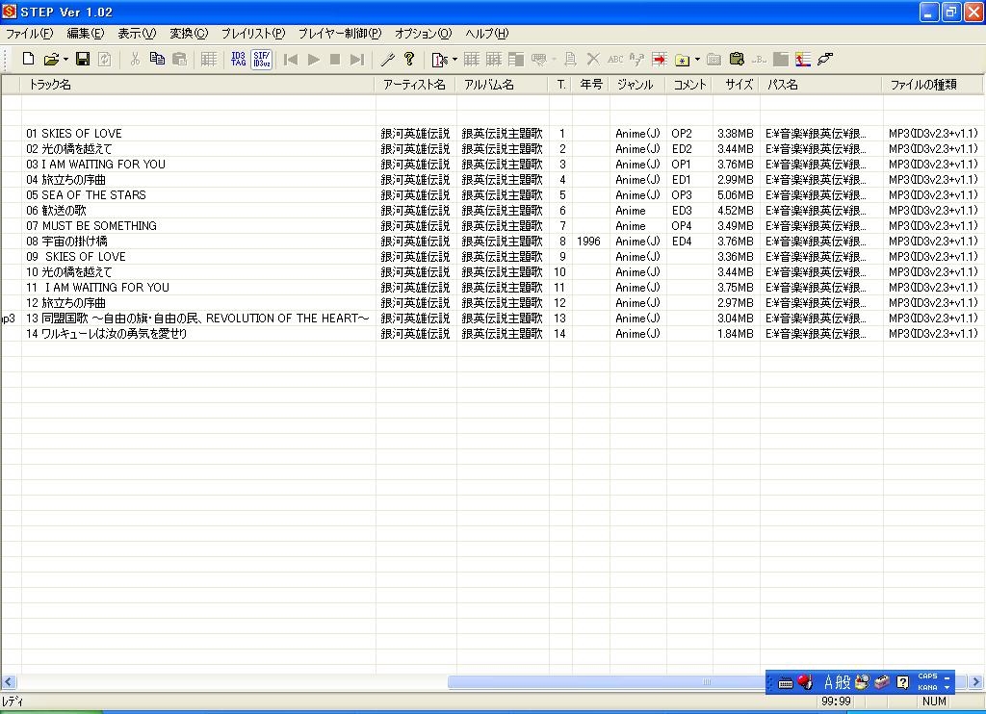This screenshot has height=714, width=986.
Task: Toggle the IME input mode 'A' indicator
Action: (828, 682)
